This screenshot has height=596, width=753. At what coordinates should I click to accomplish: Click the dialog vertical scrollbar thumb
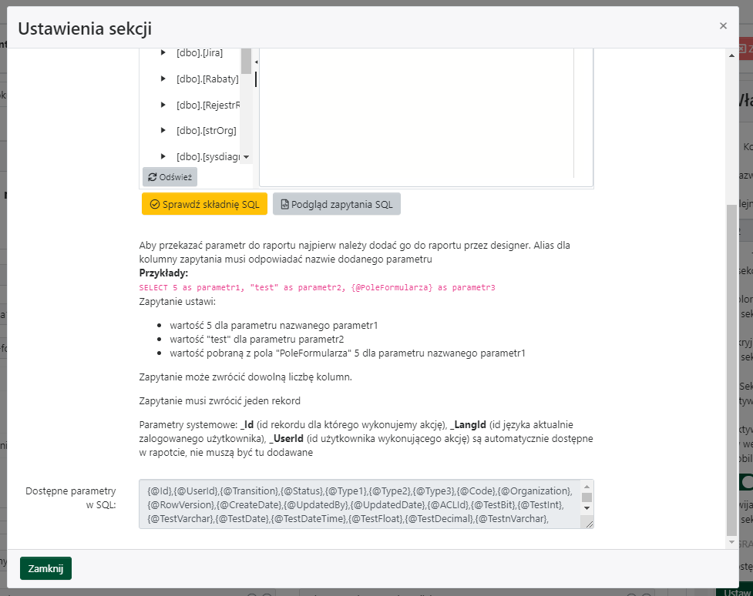[x=731, y=370]
